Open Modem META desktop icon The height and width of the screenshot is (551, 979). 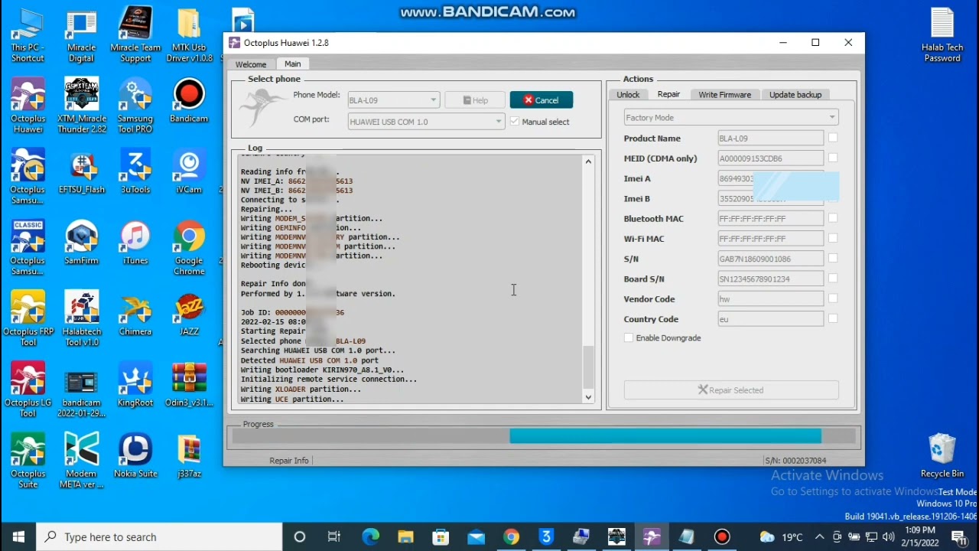(x=81, y=461)
